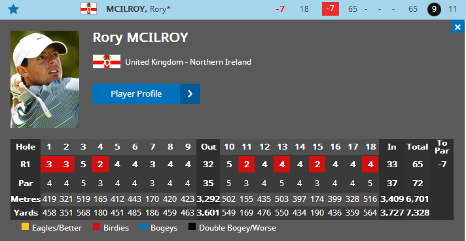This screenshot has height=241, width=466.
Task: Click the flag beside United Kingdom text
Action: click(107, 61)
